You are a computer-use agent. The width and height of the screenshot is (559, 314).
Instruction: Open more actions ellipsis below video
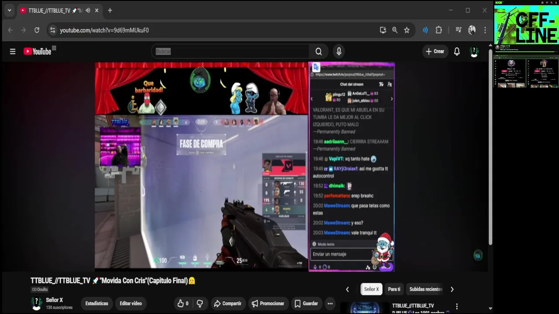330,304
